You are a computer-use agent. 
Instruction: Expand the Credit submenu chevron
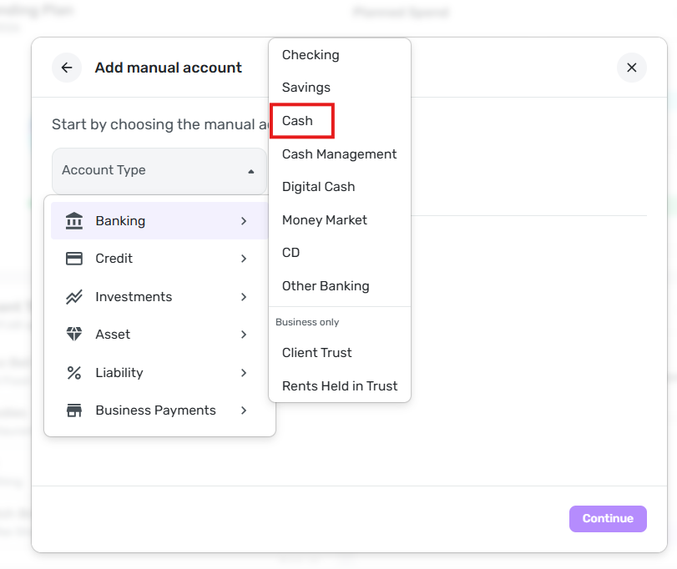[244, 259]
